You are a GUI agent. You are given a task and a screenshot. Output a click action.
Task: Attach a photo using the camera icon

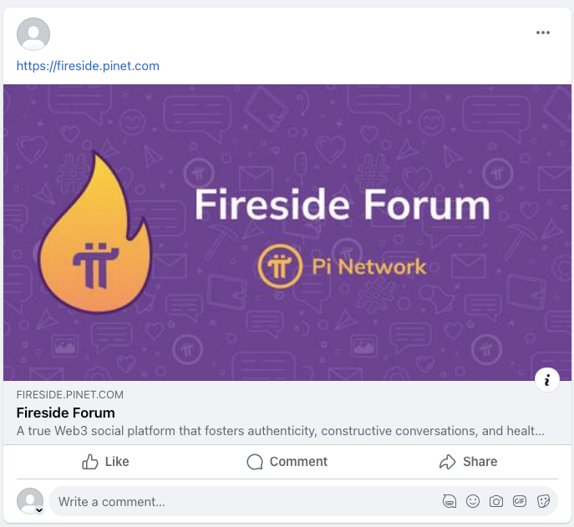[x=496, y=502]
